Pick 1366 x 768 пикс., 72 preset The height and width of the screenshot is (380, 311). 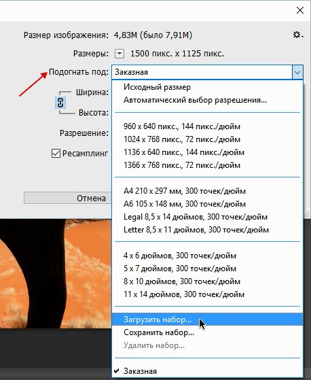207,165
